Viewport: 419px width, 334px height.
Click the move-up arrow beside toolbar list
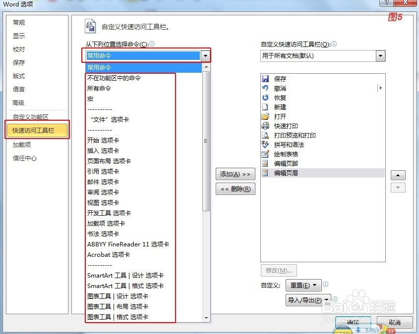pyautogui.click(x=399, y=175)
